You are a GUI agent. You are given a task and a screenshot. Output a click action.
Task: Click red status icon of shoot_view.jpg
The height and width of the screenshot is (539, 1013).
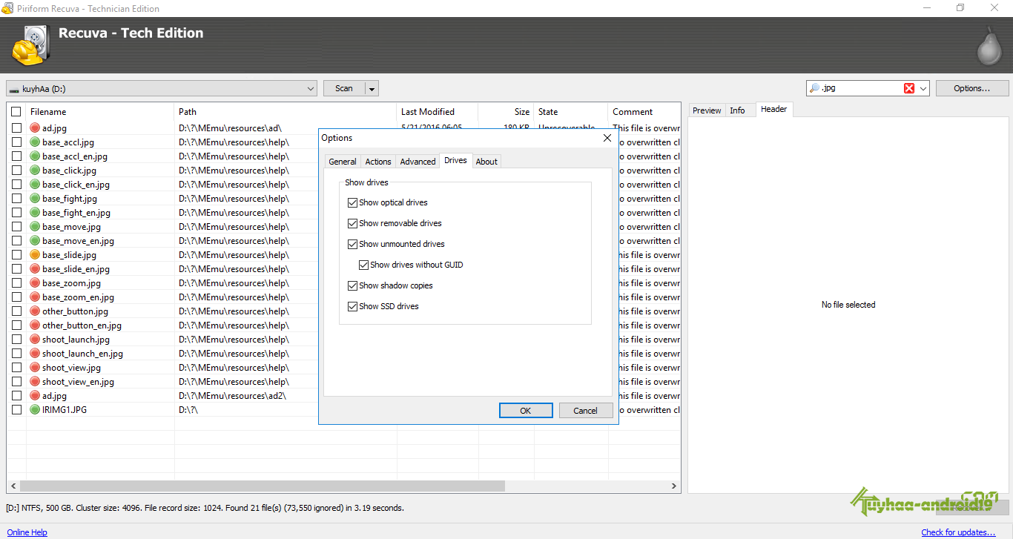pos(35,368)
